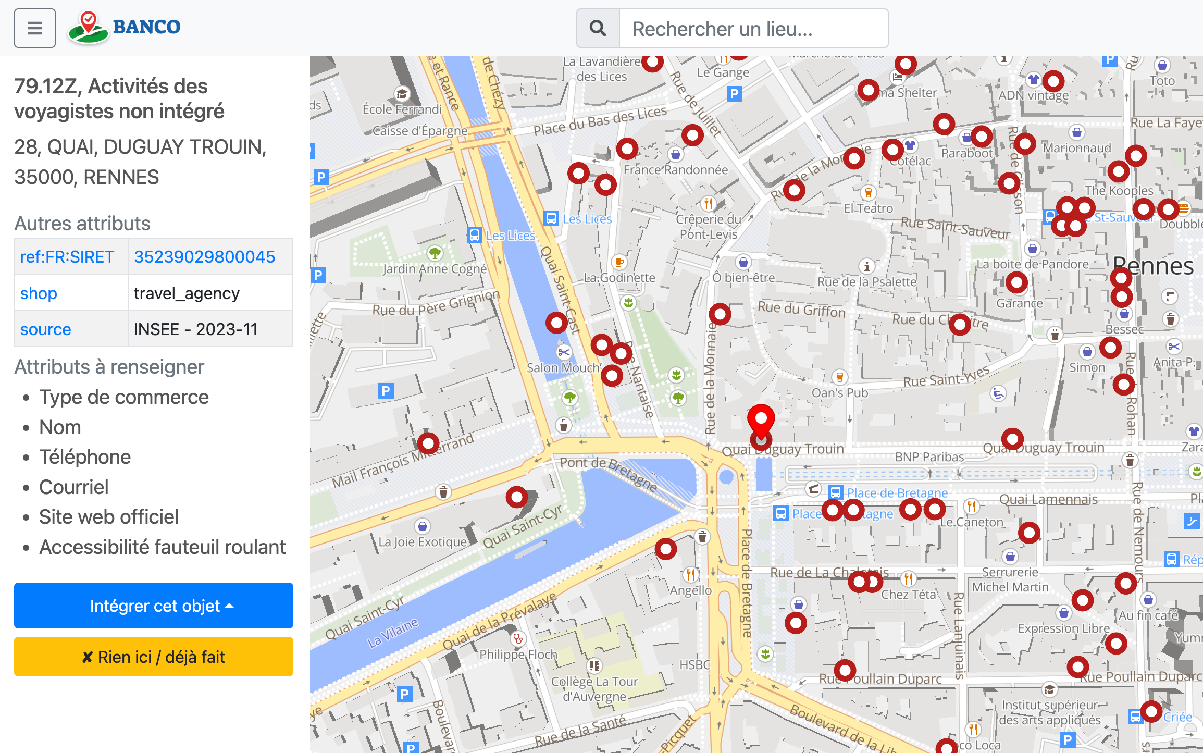Click the source attribute link
1203x753 pixels.
pyautogui.click(x=45, y=329)
